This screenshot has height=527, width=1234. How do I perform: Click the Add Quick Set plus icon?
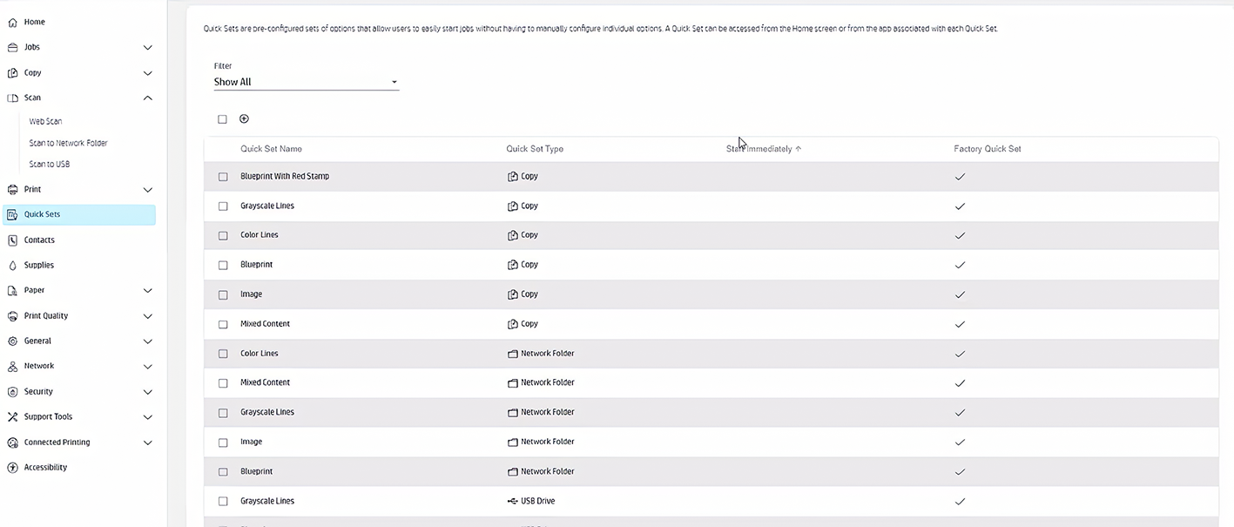(x=244, y=118)
